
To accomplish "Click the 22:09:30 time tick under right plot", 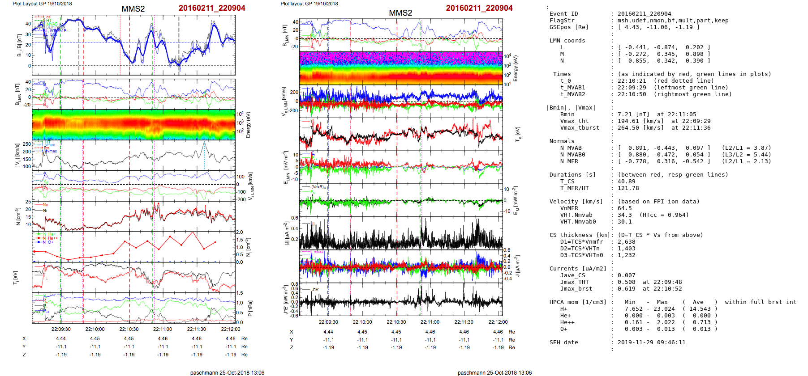I will (328, 322).
